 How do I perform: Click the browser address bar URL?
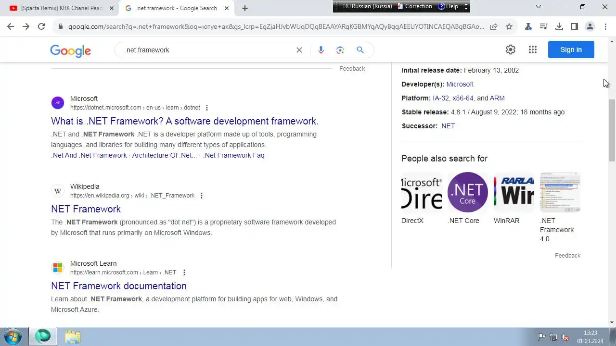pos(276,27)
